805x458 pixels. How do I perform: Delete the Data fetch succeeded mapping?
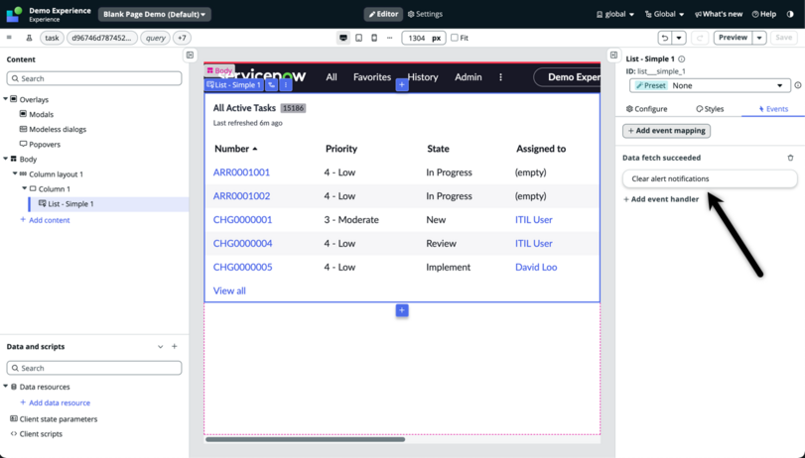791,158
